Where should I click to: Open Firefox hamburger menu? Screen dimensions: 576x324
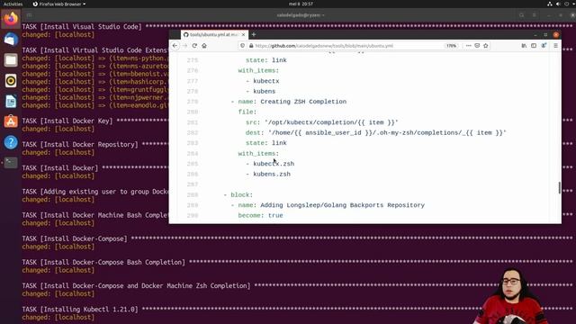click(x=555, y=46)
